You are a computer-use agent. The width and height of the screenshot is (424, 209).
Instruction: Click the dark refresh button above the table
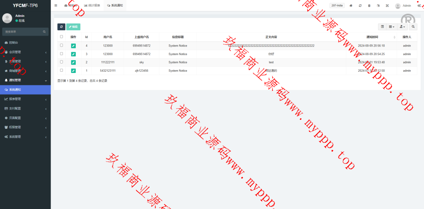[x=61, y=27]
